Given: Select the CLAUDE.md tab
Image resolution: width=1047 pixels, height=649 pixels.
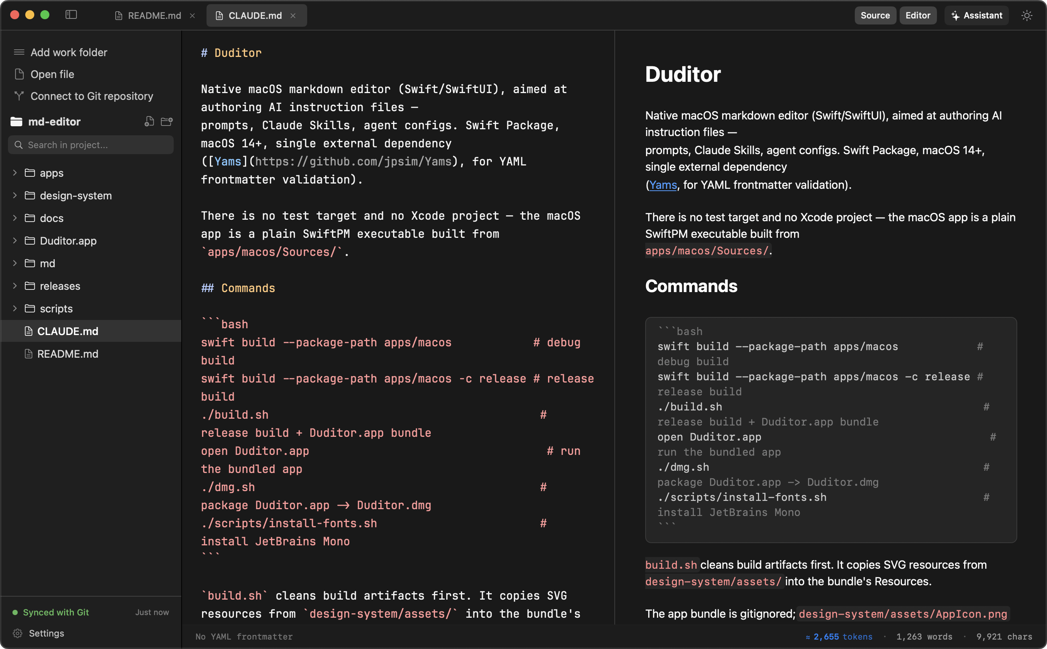Looking at the screenshot, I should 256,15.
